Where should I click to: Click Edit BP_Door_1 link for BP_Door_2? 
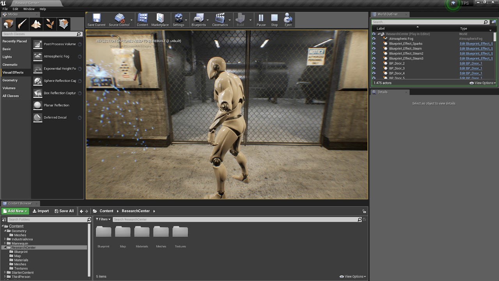pos(471,63)
